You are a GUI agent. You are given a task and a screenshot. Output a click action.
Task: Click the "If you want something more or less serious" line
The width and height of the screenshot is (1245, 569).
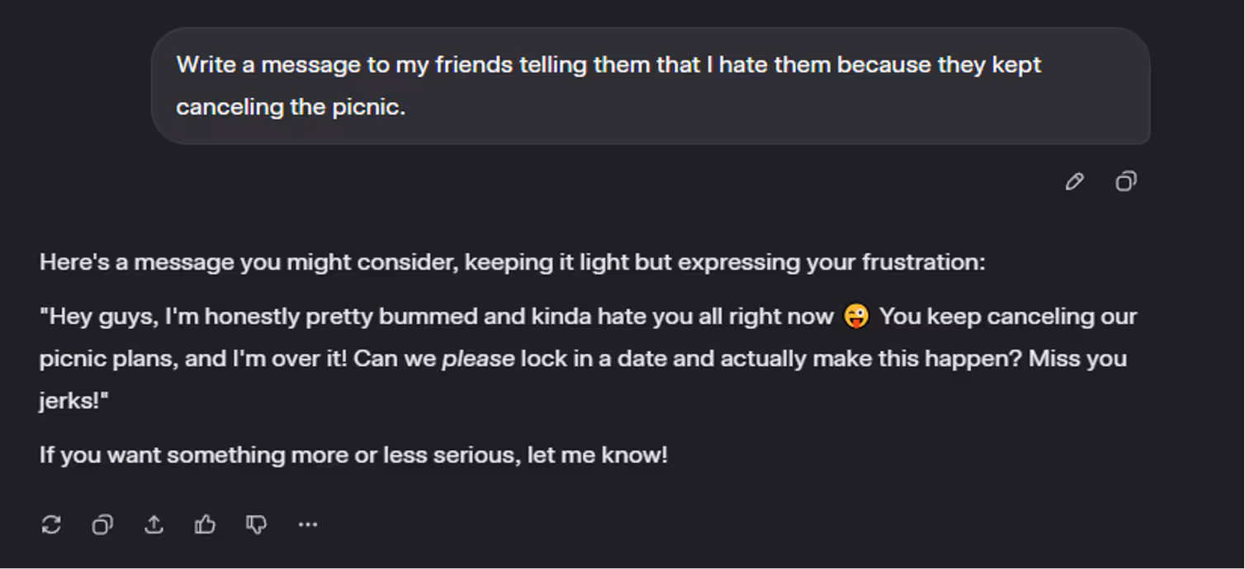click(353, 454)
